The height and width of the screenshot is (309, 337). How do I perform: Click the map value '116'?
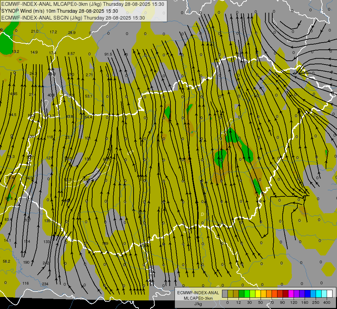[x=25, y=283]
